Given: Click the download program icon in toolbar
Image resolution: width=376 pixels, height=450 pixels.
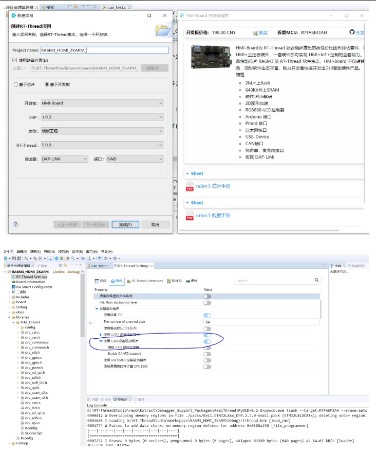Looking at the screenshot, I should click(89, 258).
